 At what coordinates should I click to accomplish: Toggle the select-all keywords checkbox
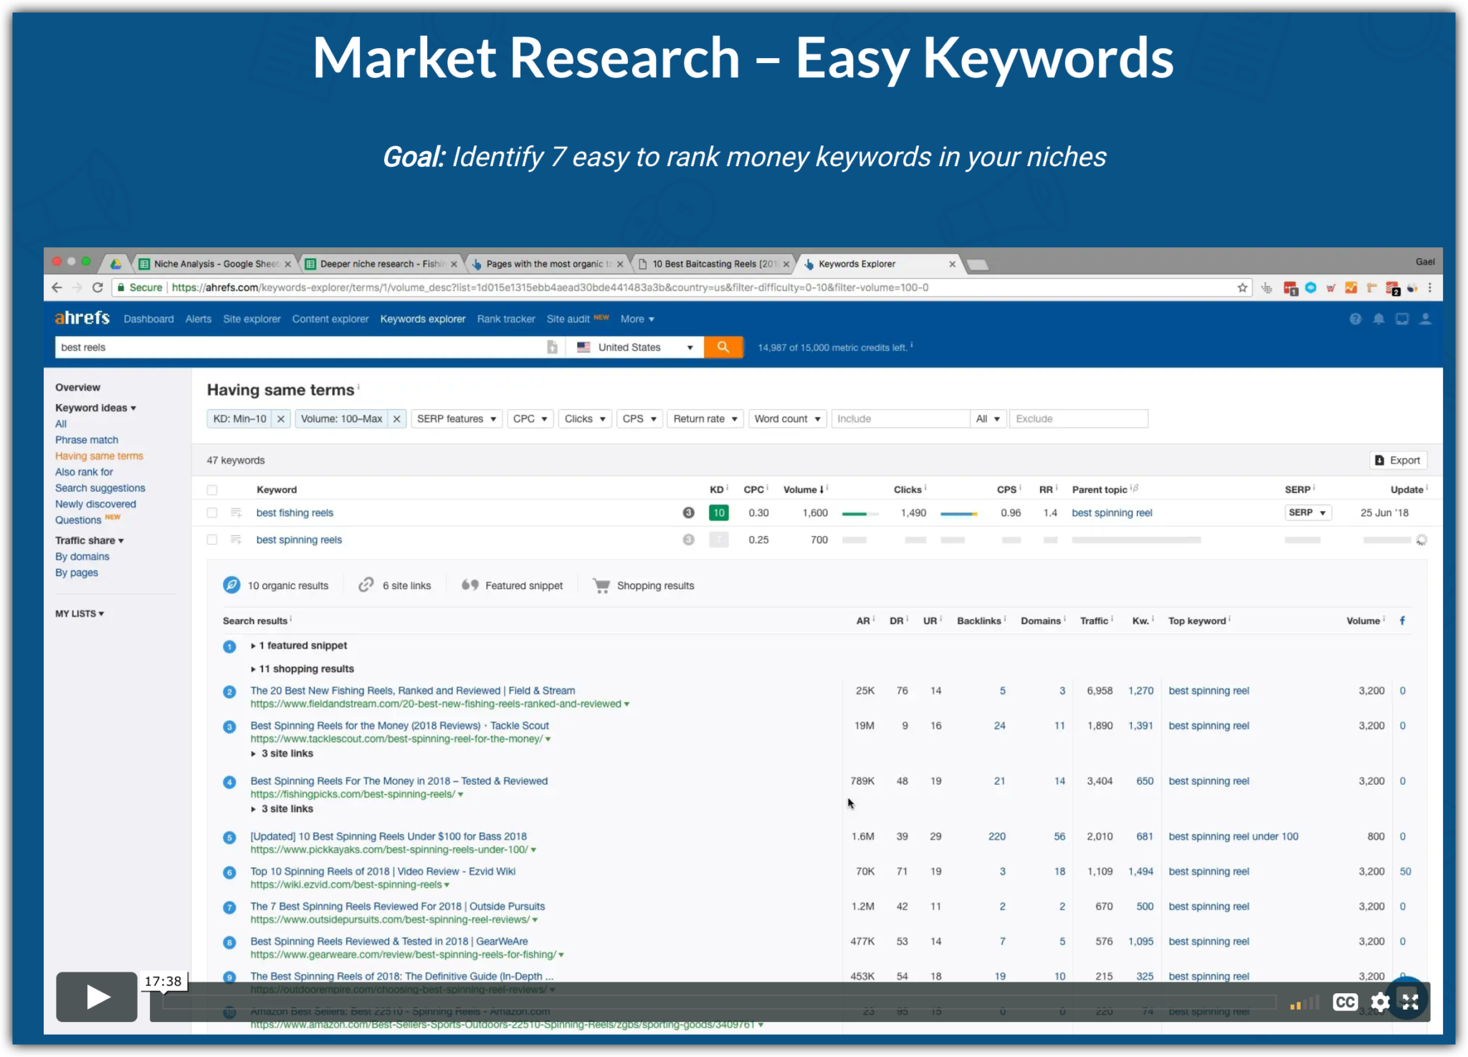212,490
